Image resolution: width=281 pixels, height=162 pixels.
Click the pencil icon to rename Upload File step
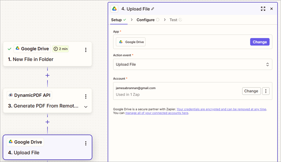[153, 9]
